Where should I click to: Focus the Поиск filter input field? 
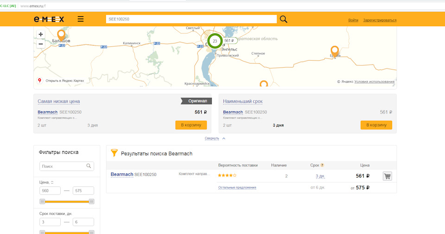(67, 166)
